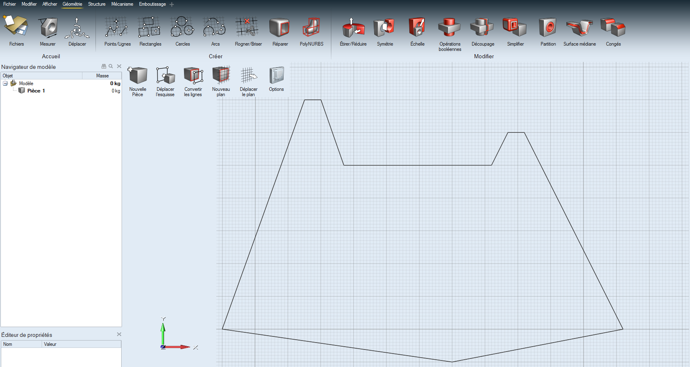Viewport: 690px width, 367px height.
Task: Click Convertir les lignes icon
Action: coord(193,76)
